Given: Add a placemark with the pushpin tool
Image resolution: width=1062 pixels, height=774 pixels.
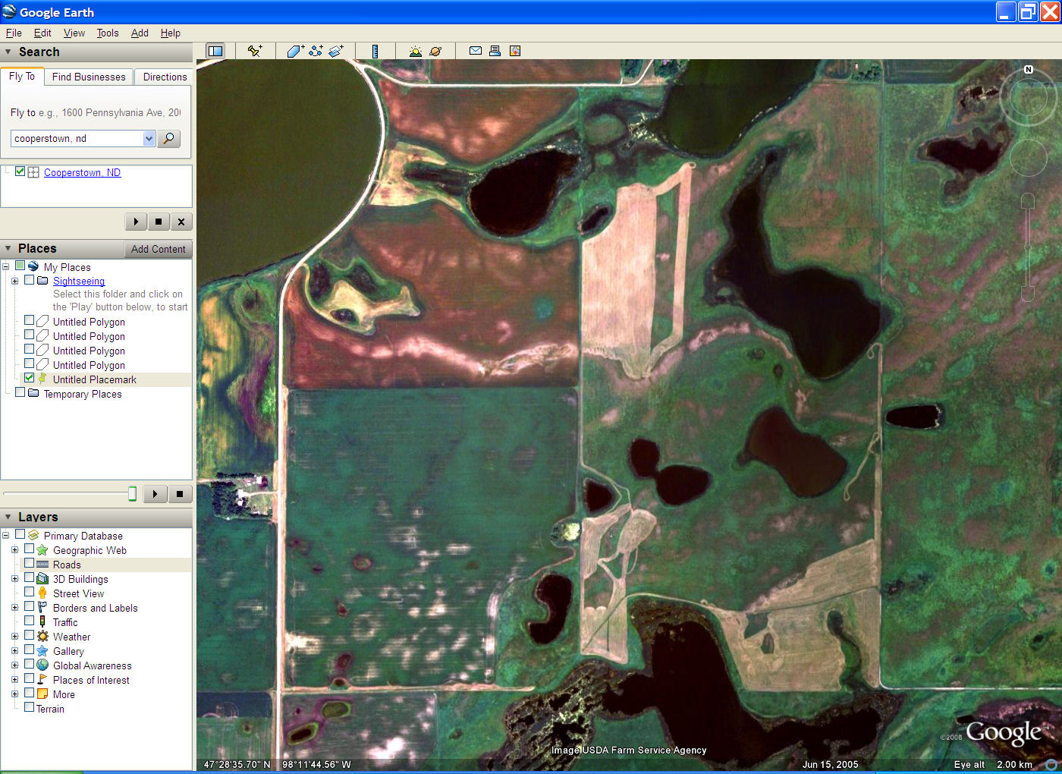Looking at the screenshot, I should point(255,51).
